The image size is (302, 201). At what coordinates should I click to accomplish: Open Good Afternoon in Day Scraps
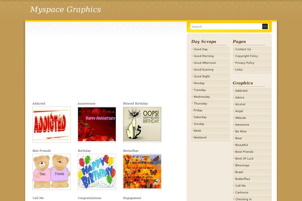205,63
